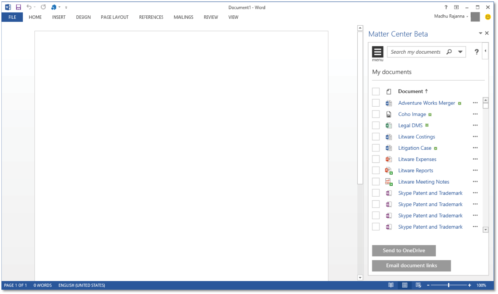Open ellipsis menu for Adventure Works Merger
The image size is (498, 294).
[475, 103]
